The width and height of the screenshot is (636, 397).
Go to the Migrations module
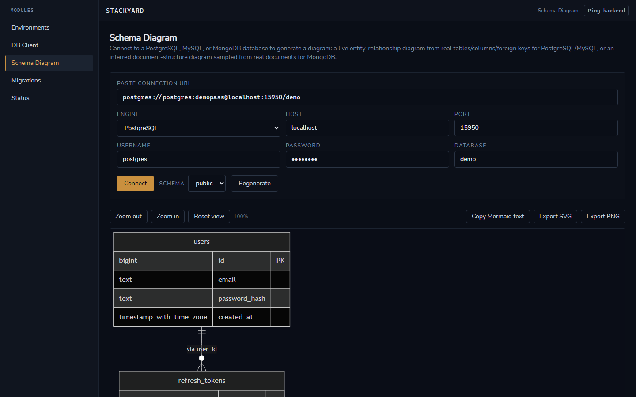49,80
